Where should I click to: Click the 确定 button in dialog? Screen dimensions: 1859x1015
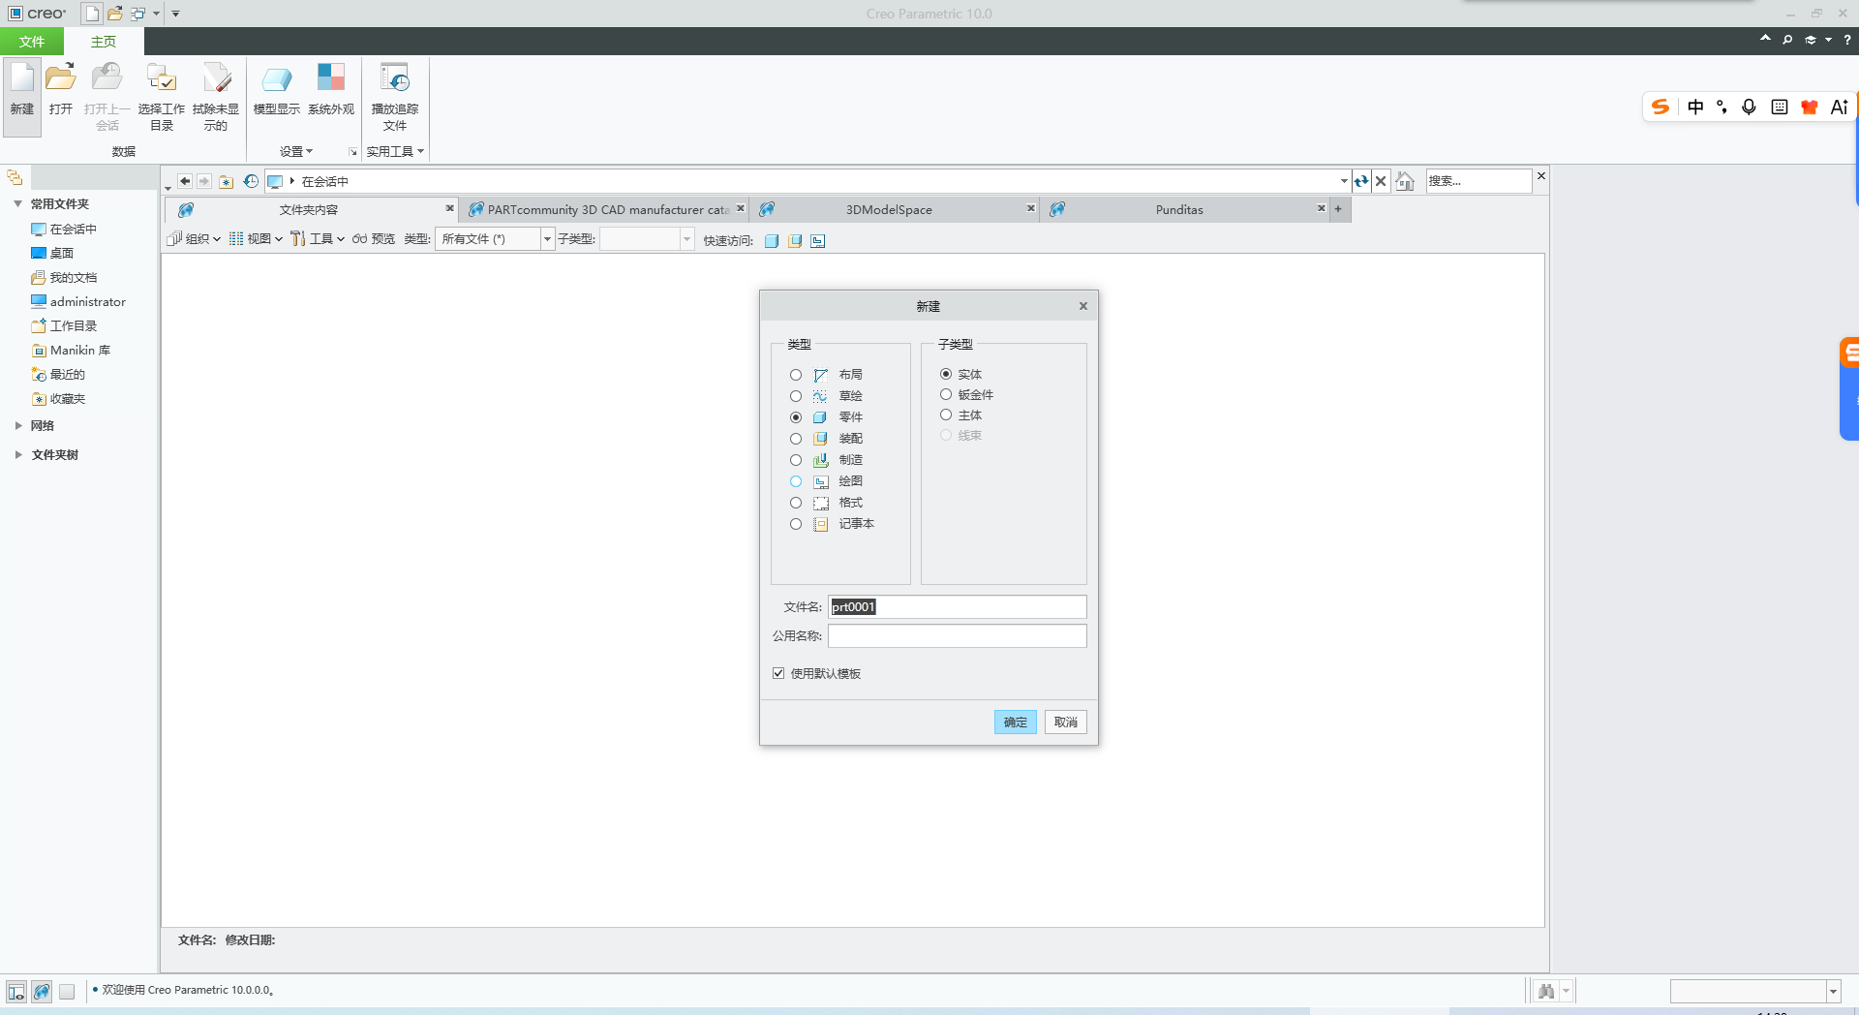(1015, 723)
